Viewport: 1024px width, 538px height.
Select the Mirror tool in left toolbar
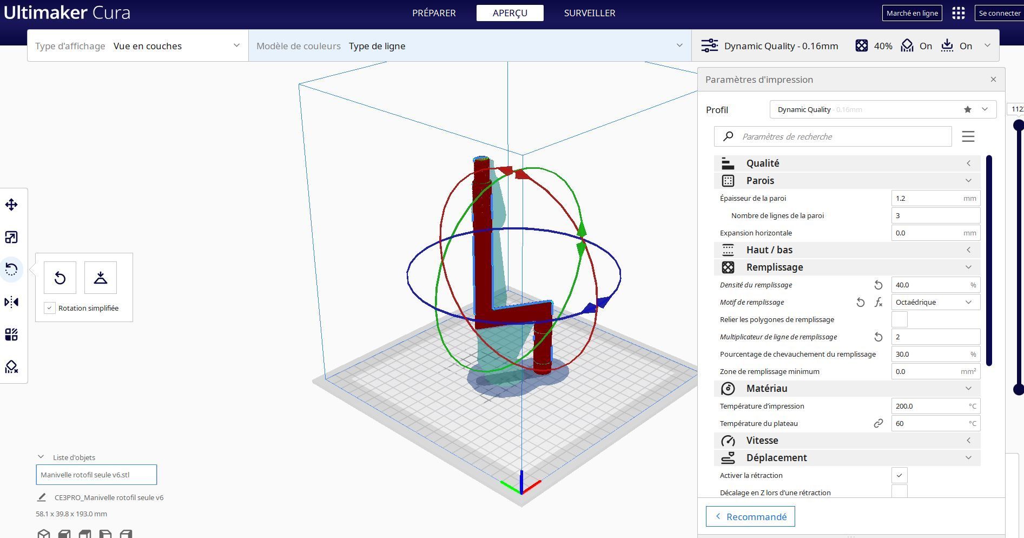tap(11, 302)
